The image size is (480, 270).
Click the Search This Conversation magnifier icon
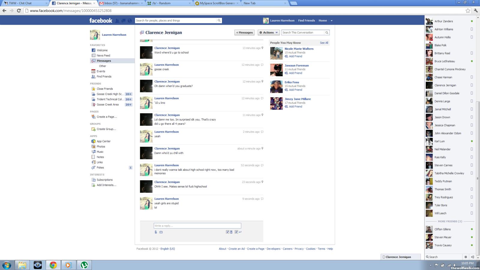tap(327, 32)
